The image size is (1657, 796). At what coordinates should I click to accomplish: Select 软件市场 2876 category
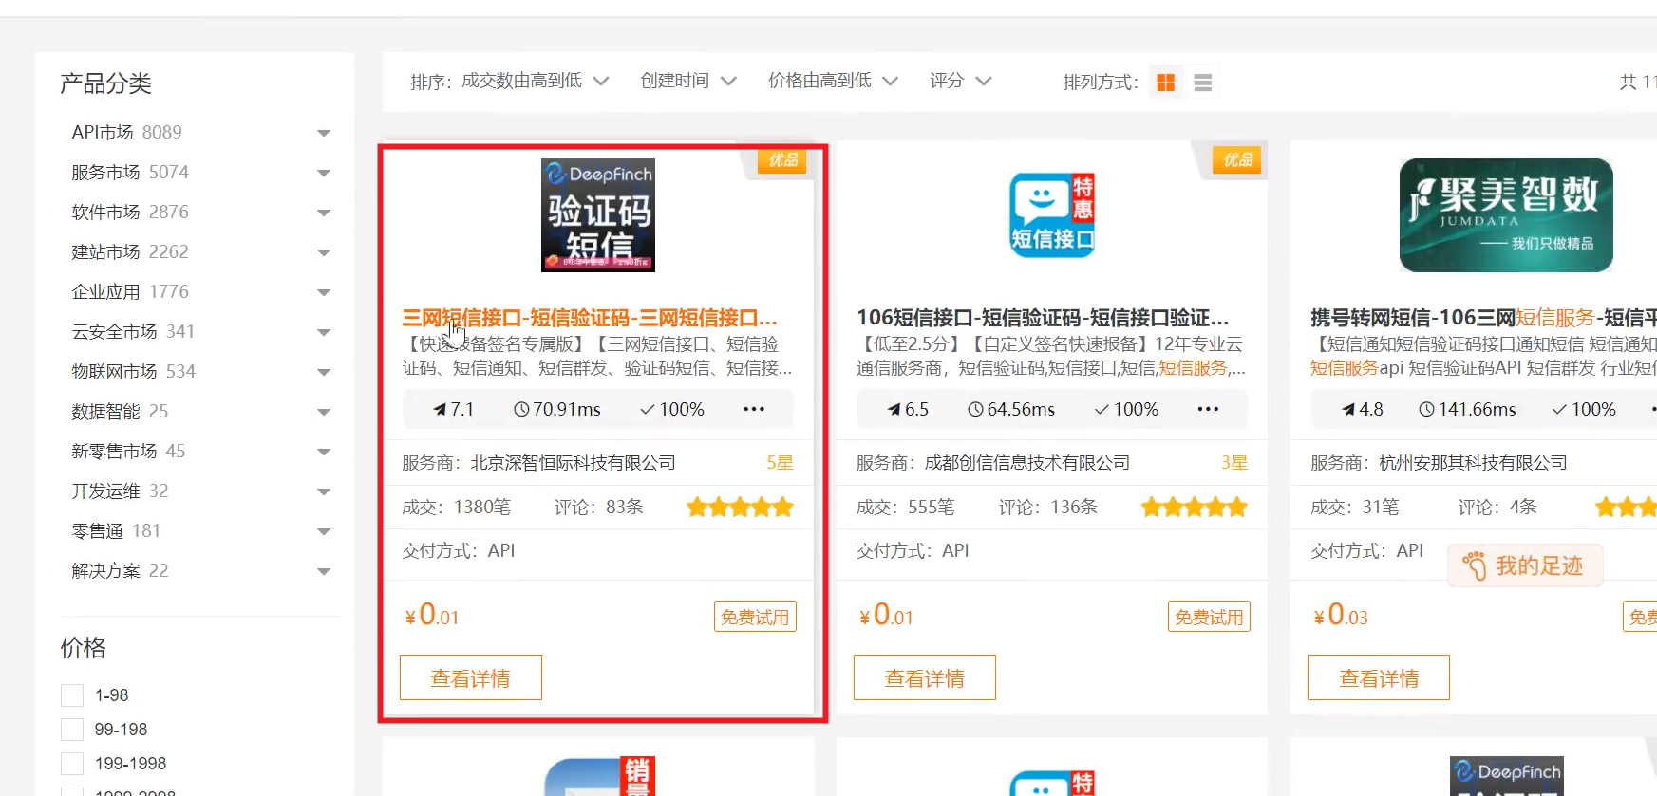click(130, 212)
